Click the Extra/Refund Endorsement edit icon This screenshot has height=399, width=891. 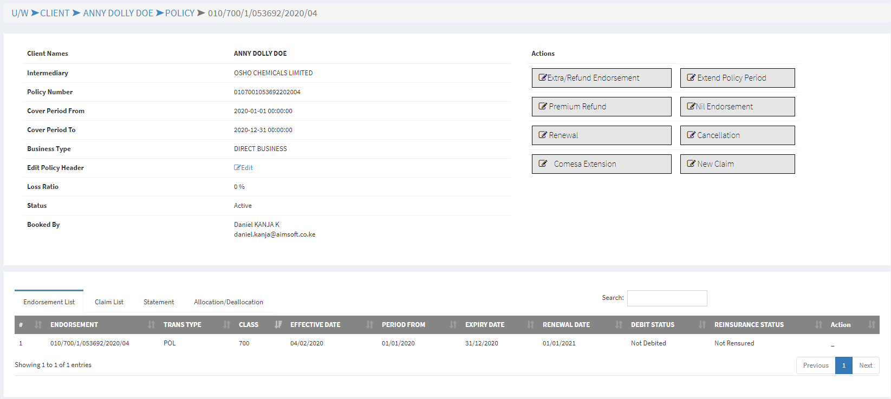point(542,78)
